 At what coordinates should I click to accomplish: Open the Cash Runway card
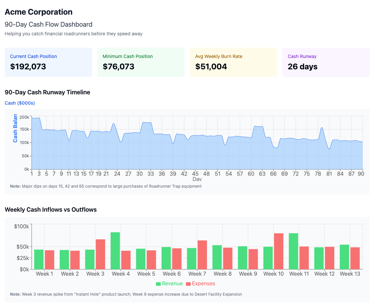[326, 62]
